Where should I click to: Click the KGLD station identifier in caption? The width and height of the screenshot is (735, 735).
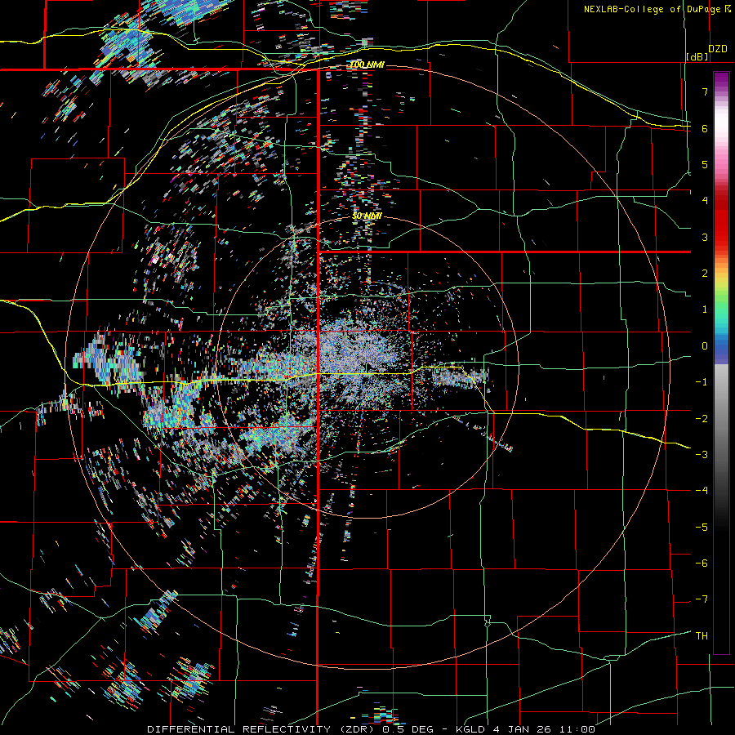coord(469,729)
